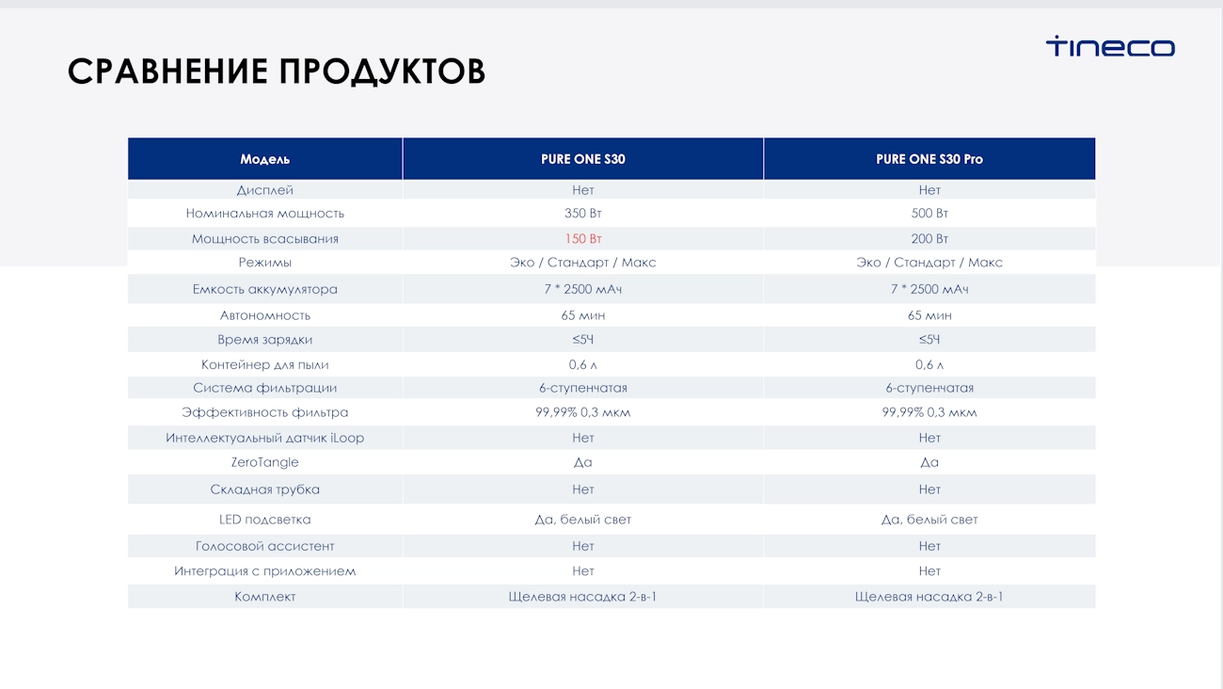The width and height of the screenshot is (1223, 689).
Task: Select the 'LED подсветка' row label
Action: (265, 520)
